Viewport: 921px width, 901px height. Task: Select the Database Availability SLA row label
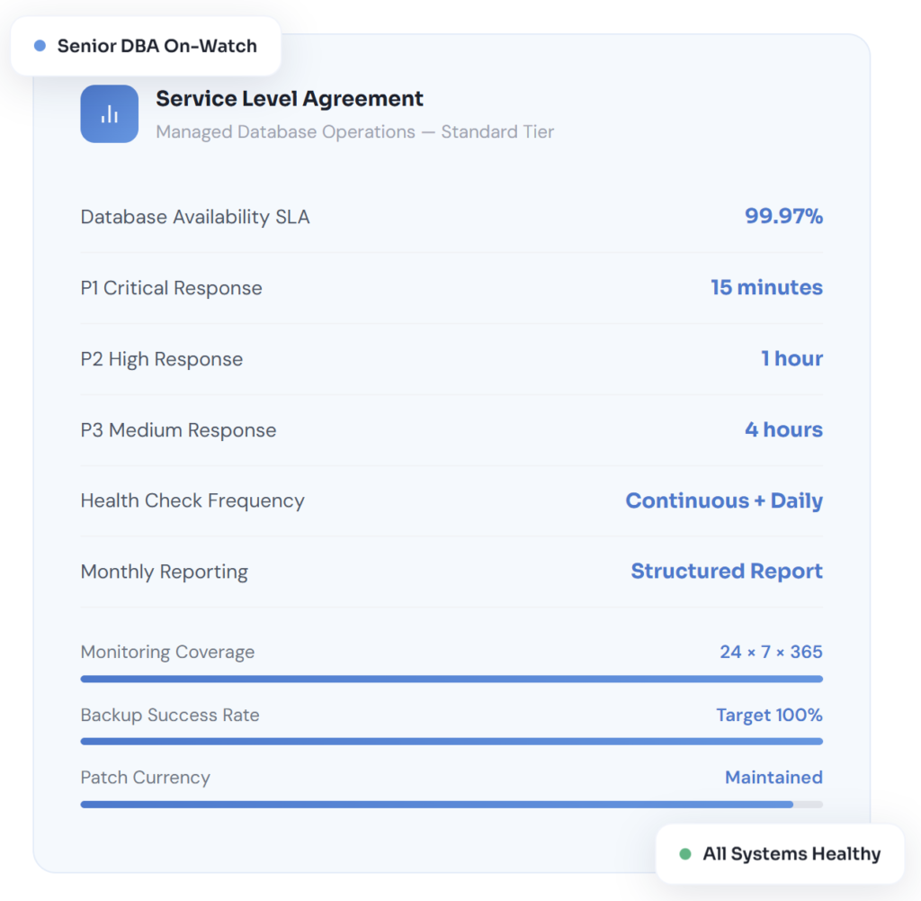tap(195, 217)
